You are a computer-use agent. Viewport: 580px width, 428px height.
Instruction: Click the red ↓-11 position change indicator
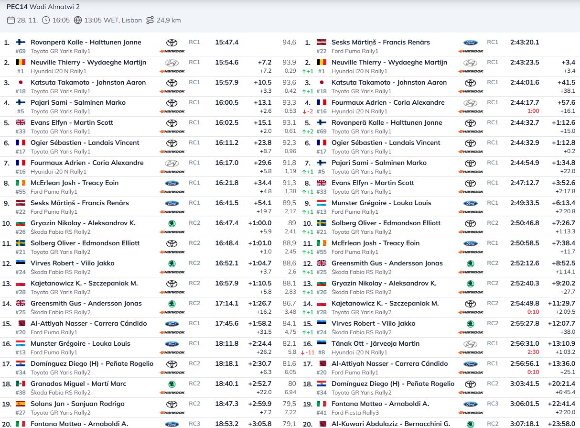[310, 352]
